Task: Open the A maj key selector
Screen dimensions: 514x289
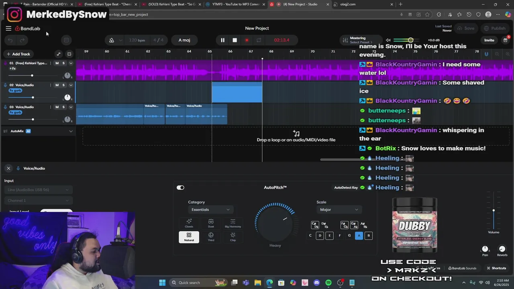Action: click(184, 40)
